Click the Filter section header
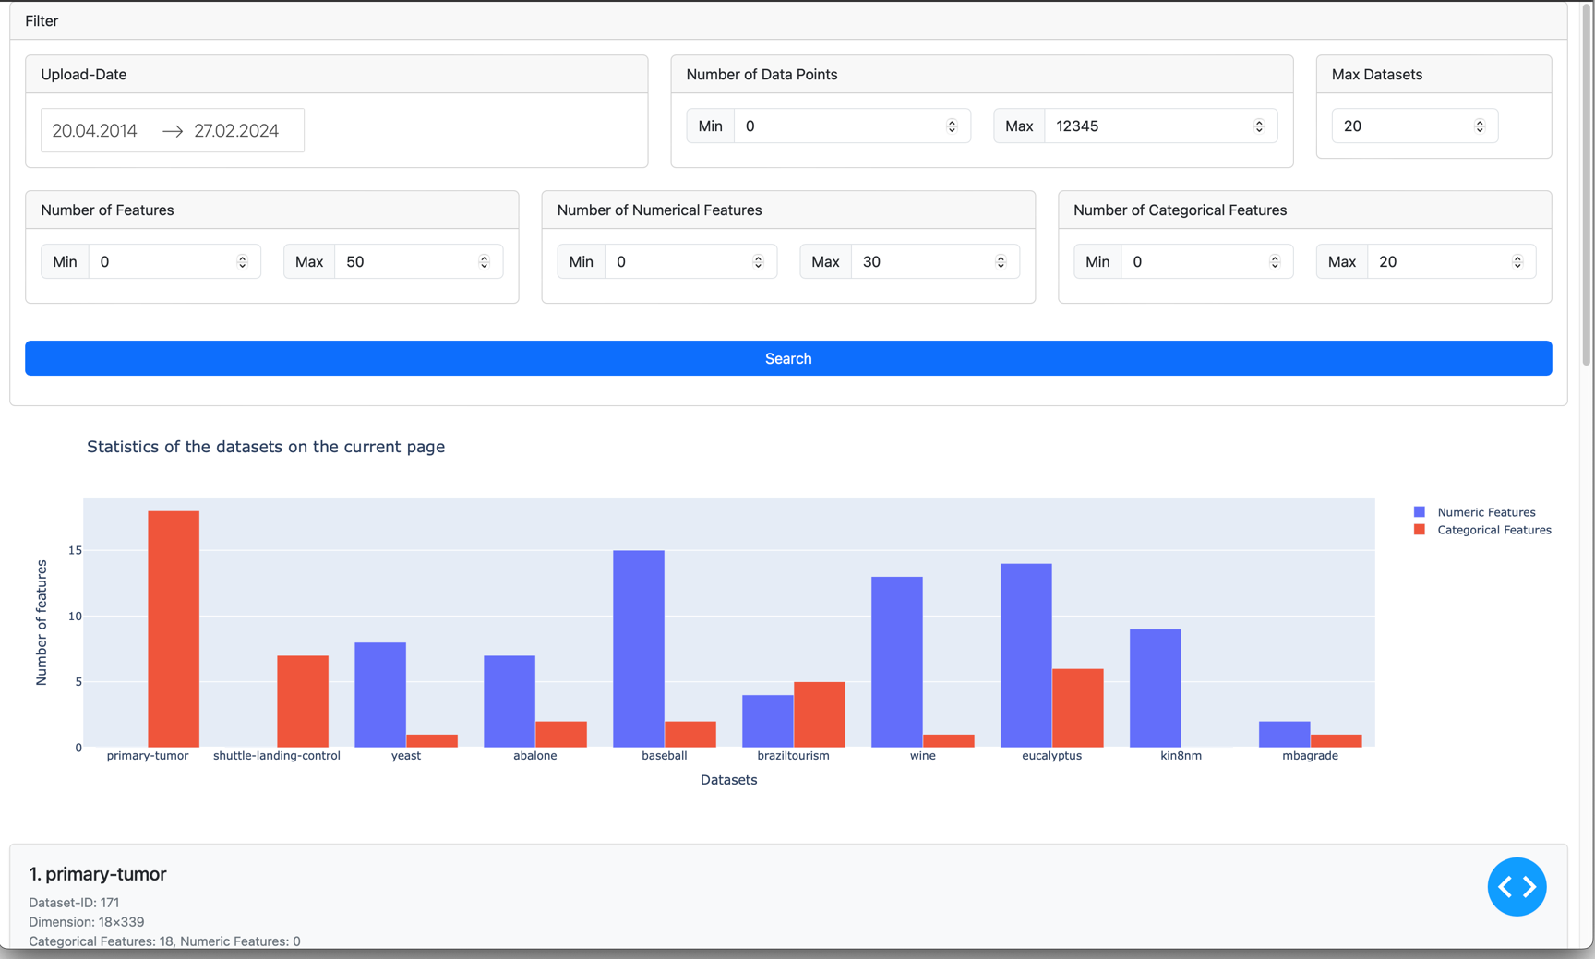Image resolution: width=1595 pixels, height=959 pixels. (x=41, y=20)
